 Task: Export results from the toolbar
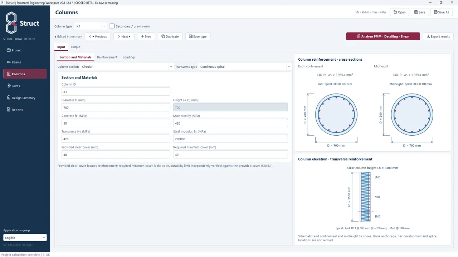(x=438, y=36)
